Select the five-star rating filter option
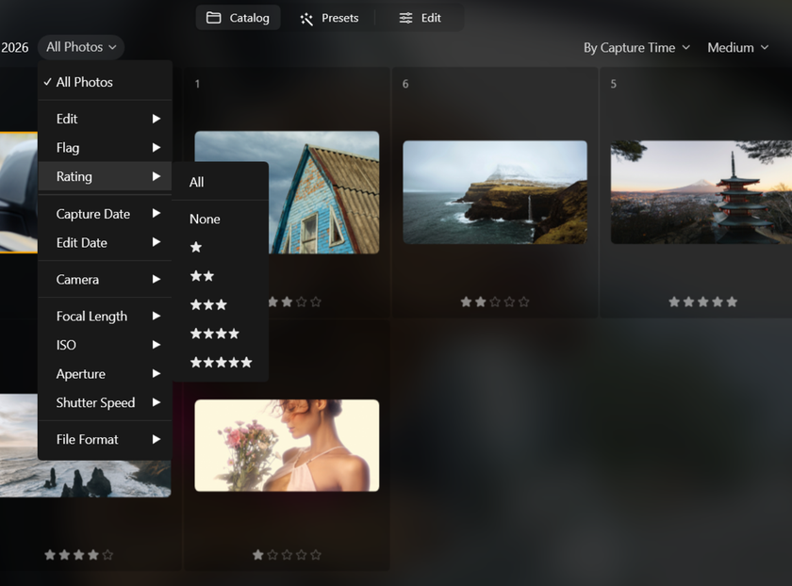The width and height of the screenshot is (792, 586). [222, 362]
